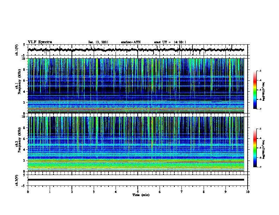
Task: Click time axis tick label "3"
Action: point(94,192)
